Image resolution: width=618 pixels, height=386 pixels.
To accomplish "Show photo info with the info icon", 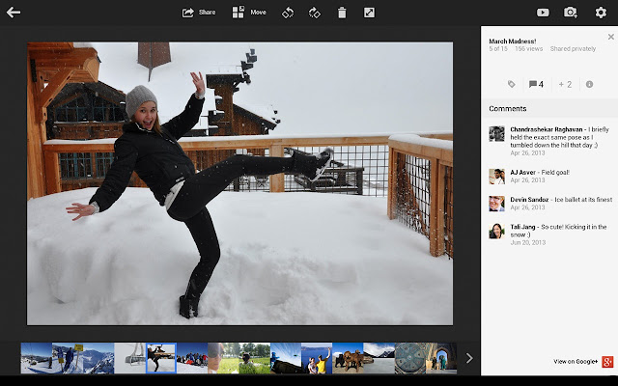I will coord(589,84).
